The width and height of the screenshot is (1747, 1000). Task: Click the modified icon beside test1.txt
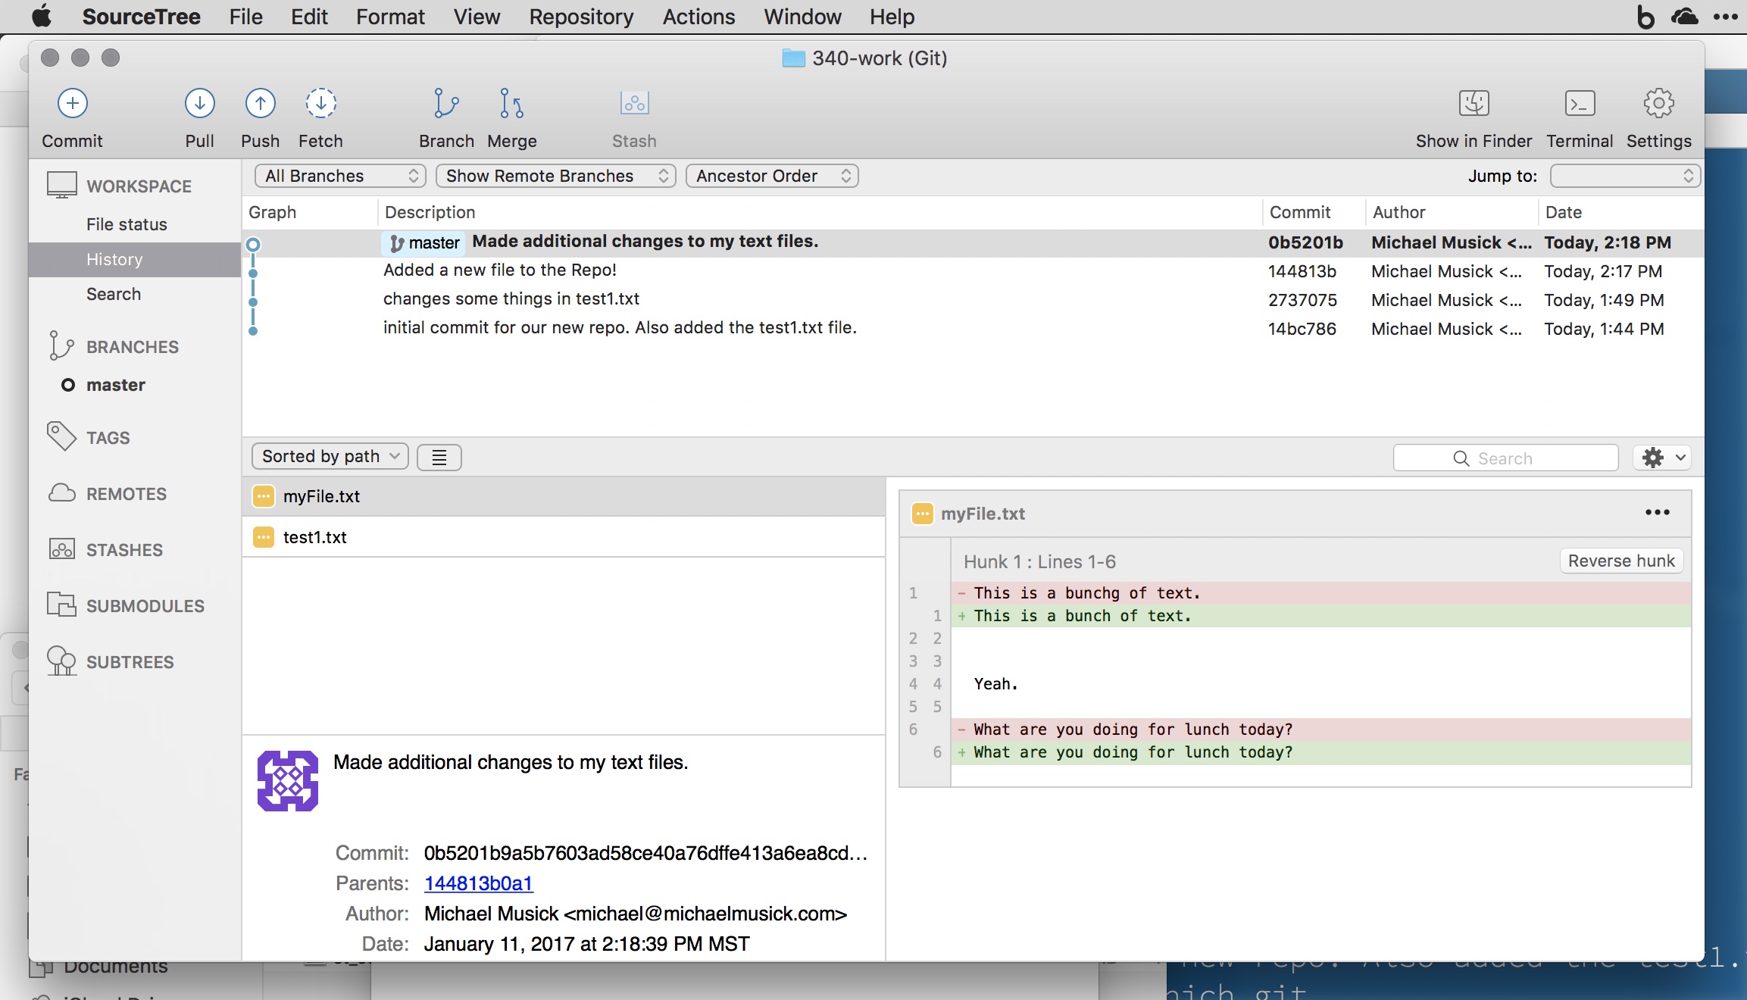pos(263,537)
